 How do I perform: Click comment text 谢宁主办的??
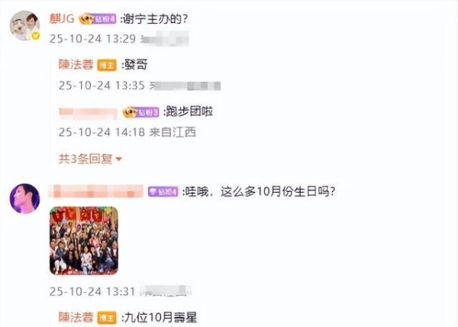point(155,19)
